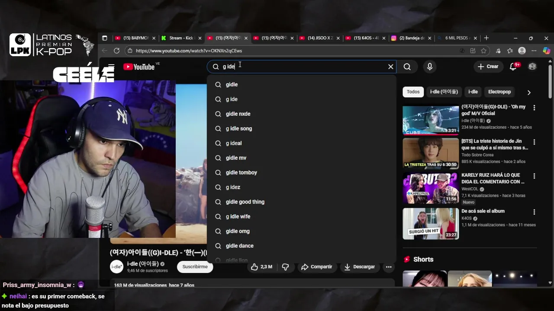Choose the suggestion 'gidle dance'
Image resolution: width=554 pixels, height=311 pixels.
[x=301, y=246]
